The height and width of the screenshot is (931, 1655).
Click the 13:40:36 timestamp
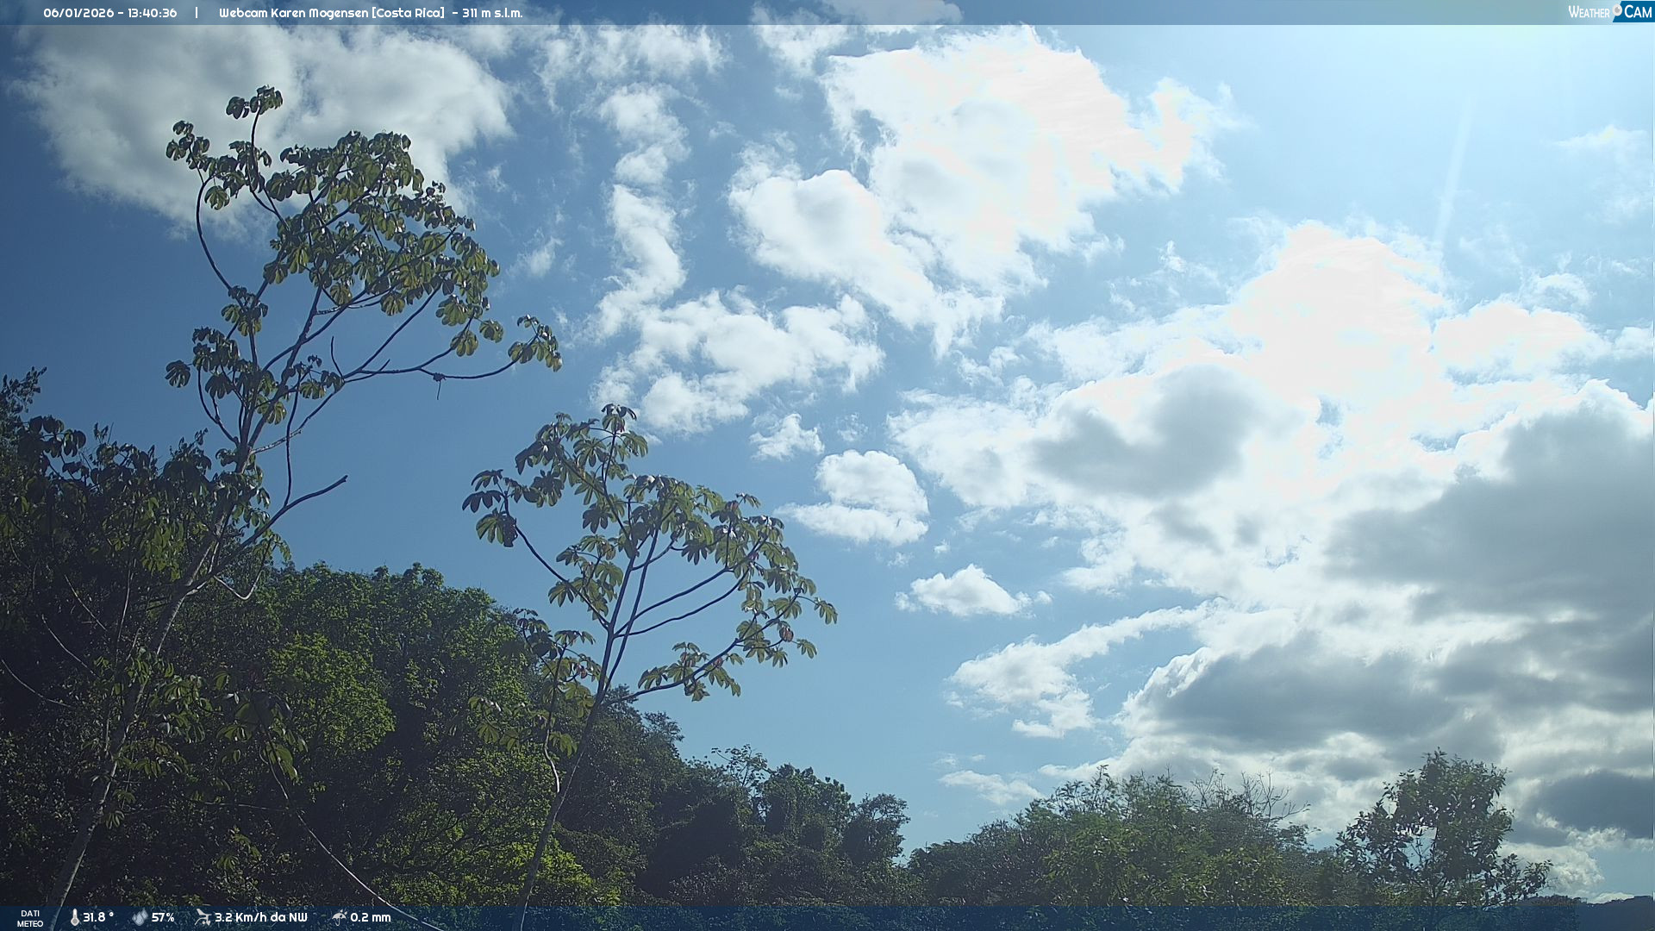152,13
